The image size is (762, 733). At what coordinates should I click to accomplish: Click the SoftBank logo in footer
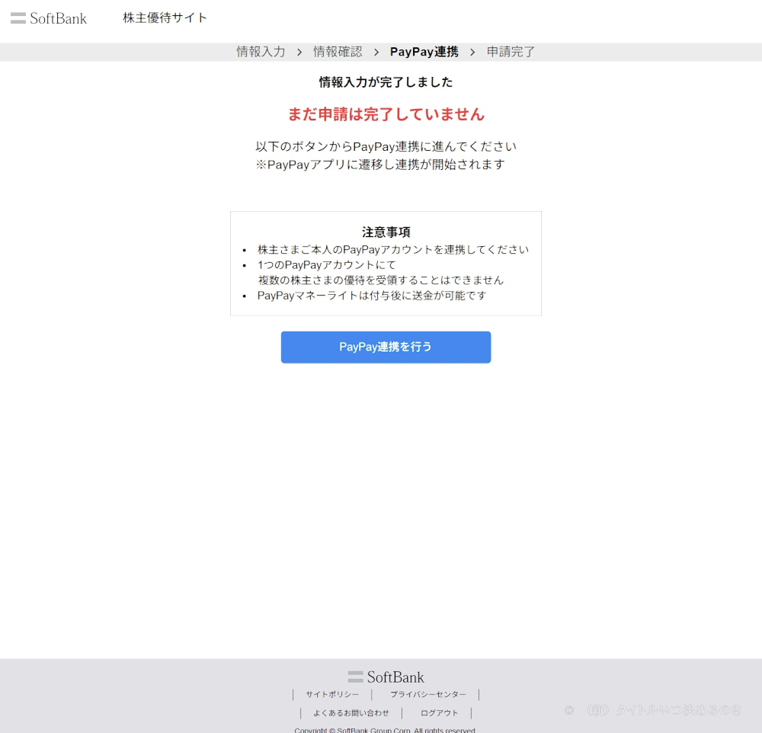pos(386,677)
